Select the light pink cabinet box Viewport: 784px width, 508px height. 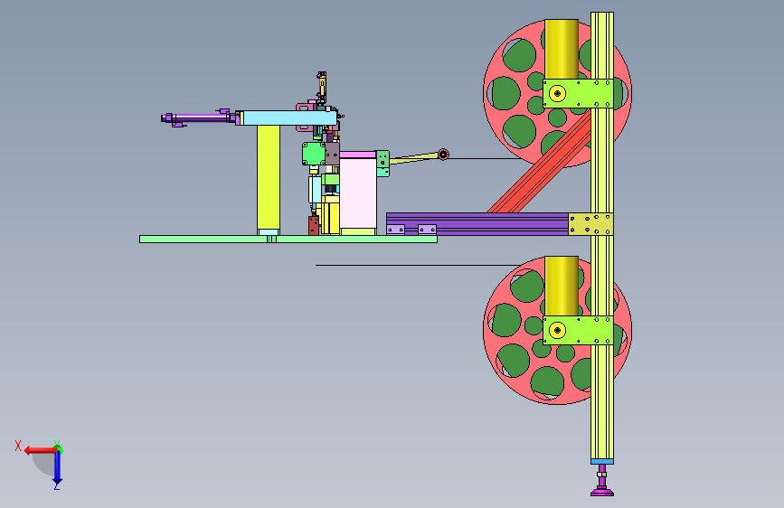pos(357,193)
